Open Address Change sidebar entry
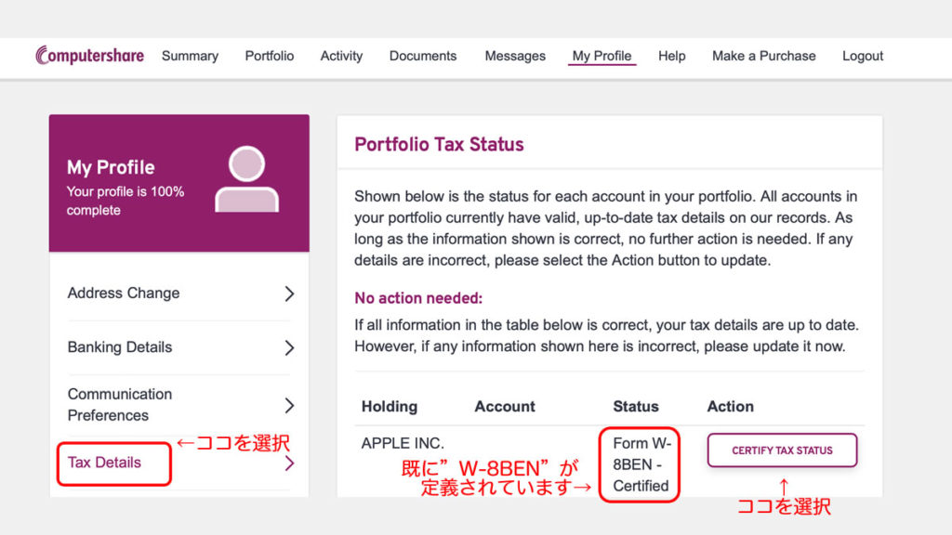The image size is (952, 535). pyautogui.click(x=180, y=294)
